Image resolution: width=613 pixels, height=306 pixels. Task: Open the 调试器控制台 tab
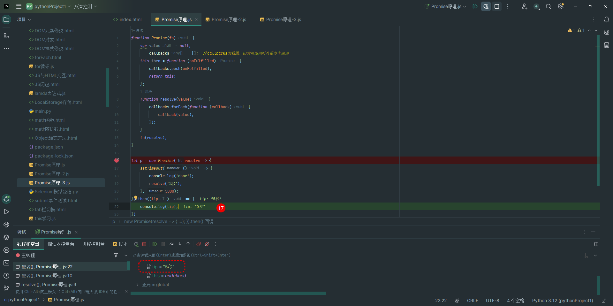(x=61, y=244)
